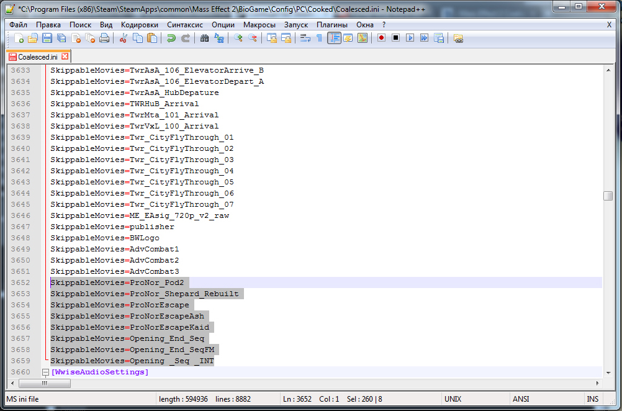Click the vertical scrollbar up arrow
Screen dimensions: 622x411
pos(608,70)
